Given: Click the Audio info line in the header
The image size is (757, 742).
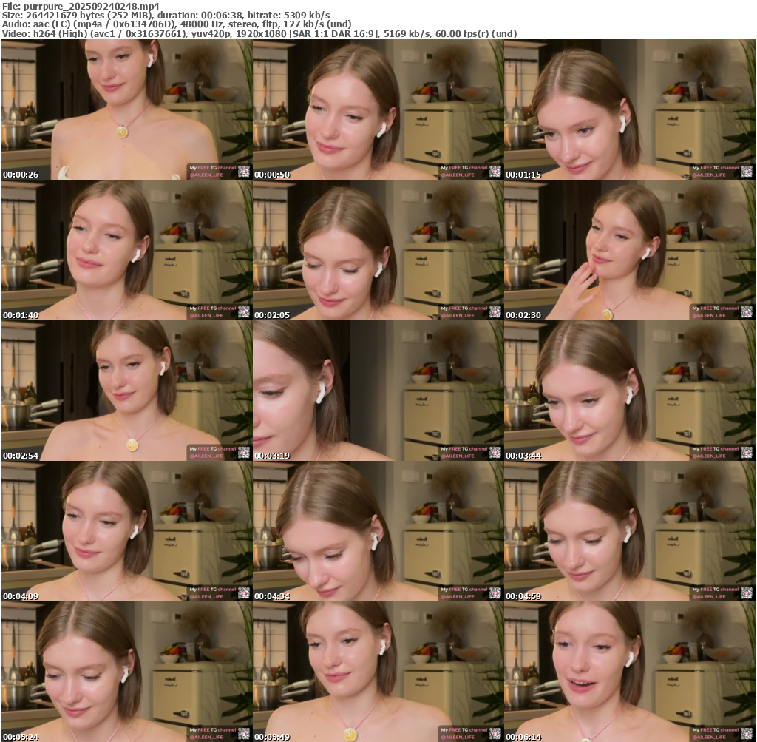Looking at the screenshot, I should [x=176, y=24].
